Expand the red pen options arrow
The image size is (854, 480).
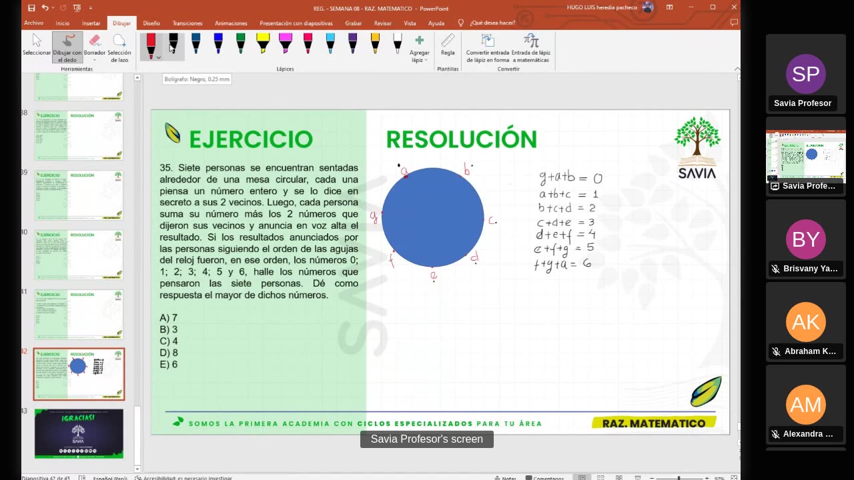coord(158,57)
